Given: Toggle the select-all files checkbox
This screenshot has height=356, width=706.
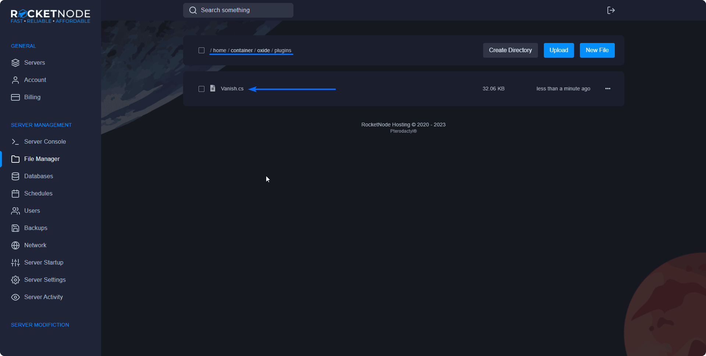Looking at the screenshot, I should (202, 50).
